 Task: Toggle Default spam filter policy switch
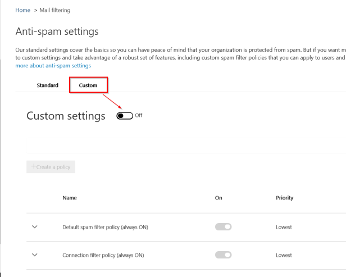[224, 226]
